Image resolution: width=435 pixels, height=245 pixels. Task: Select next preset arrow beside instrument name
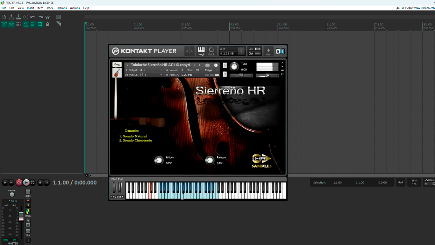[x=200, y=65]
